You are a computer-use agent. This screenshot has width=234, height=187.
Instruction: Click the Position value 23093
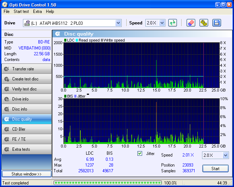click(188, 165)
